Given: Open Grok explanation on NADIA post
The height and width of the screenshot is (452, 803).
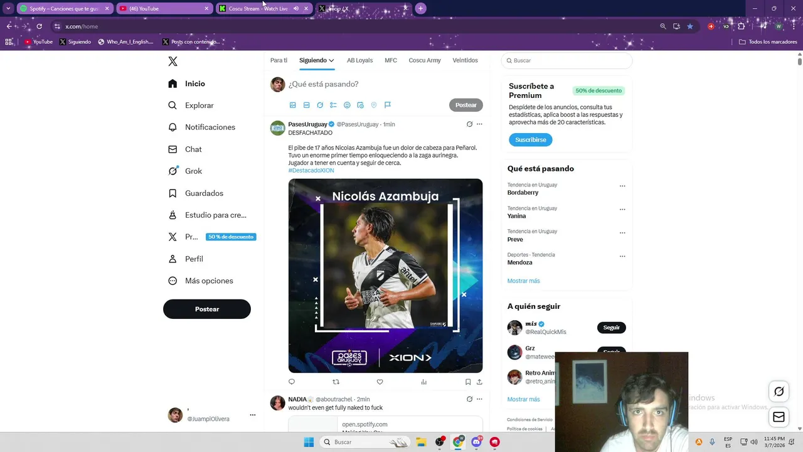Looking at the screenshot, I should 469,399.
